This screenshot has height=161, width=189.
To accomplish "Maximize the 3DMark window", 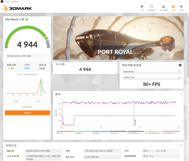I will pyautogui.click(x=179, y=2).
